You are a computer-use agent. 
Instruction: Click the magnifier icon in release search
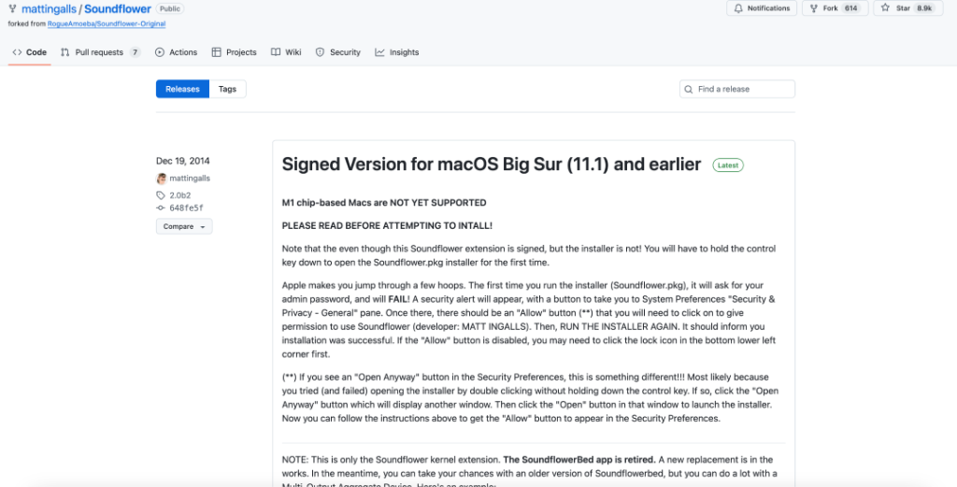pyautogui.click(x=690, y=89)
